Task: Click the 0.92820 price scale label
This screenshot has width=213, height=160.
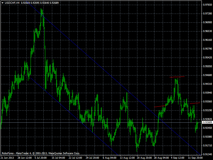Action: tap(207, 119)
